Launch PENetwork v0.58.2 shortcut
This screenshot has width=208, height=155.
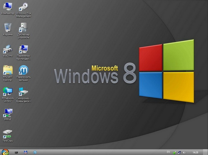[x=8, y=91]
